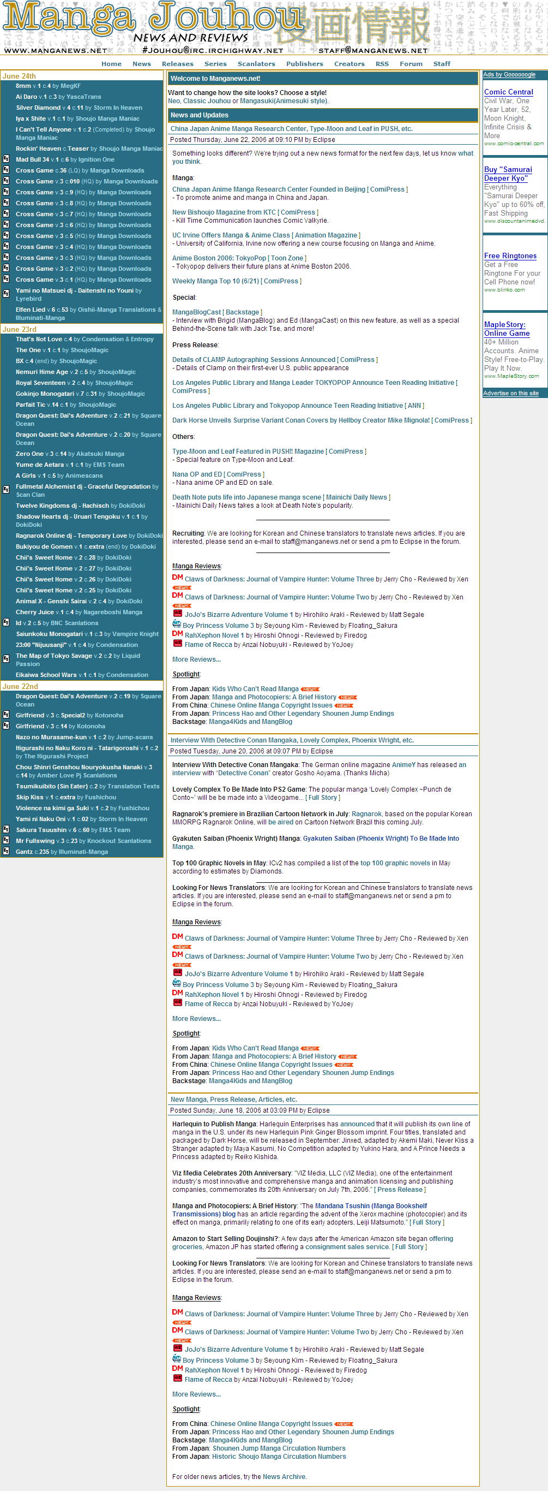Click torrent icon beside Fullmetal Alchemist dj
548x1491 pixels.
tap(6, 490)
